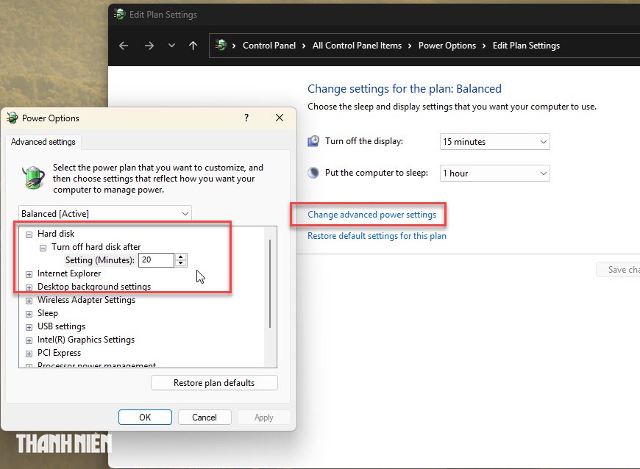
Task: Select the Internet Explorer label
Action: [x=69, y=273]
